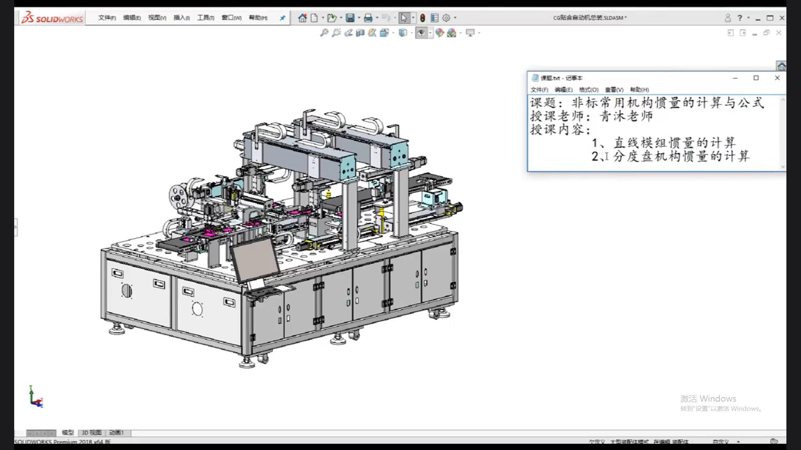This screenshot has width=801, height=450.
Task: Open Options gear icon
Action: click(446, 18)
